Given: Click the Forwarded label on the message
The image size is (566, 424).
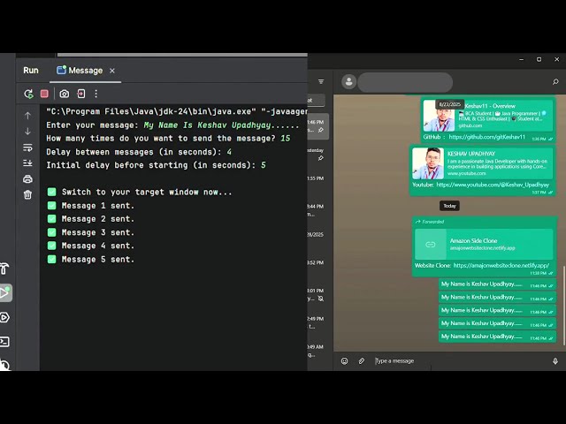Looking at the screenshot, I should point(430,222).
